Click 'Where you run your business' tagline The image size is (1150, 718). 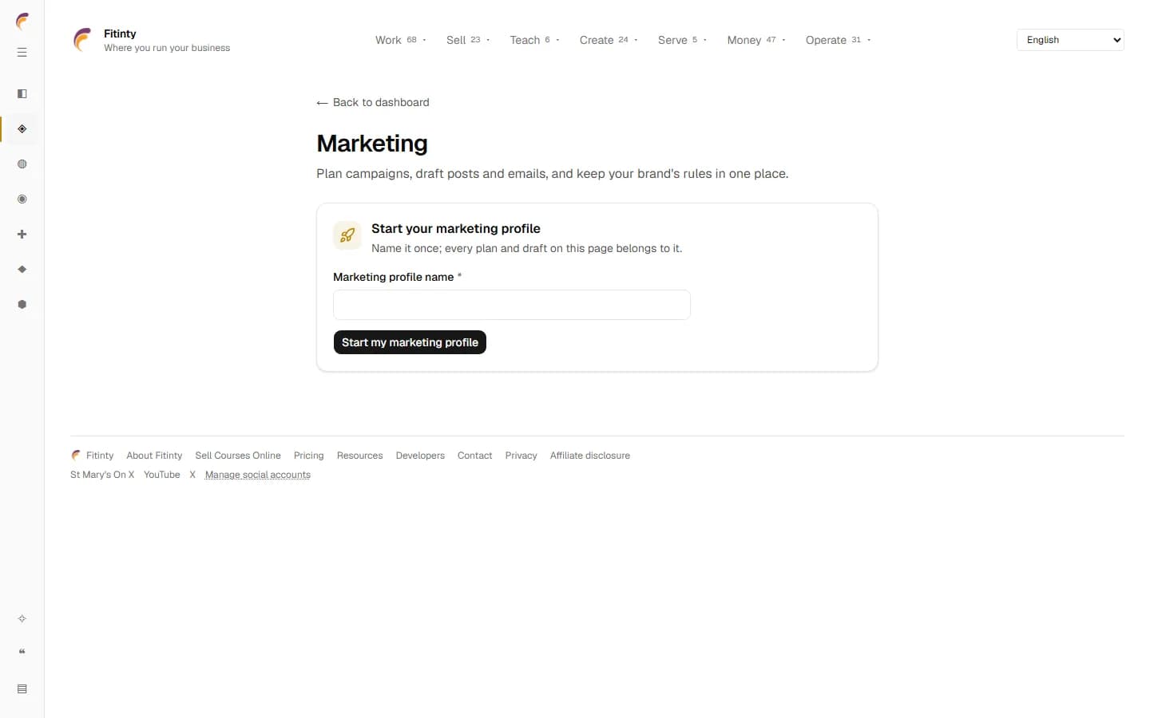coord(167,48)
